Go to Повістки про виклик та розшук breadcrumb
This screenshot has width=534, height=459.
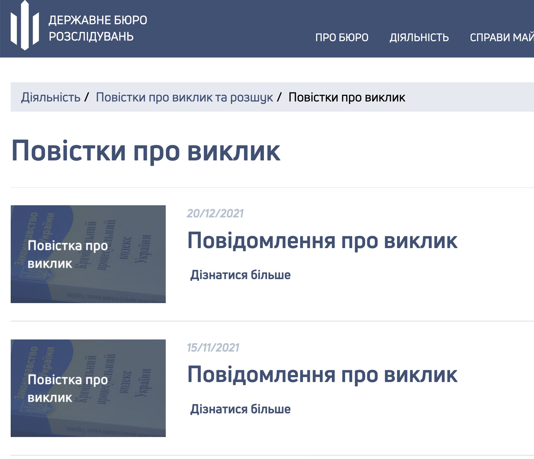[184, 97]
